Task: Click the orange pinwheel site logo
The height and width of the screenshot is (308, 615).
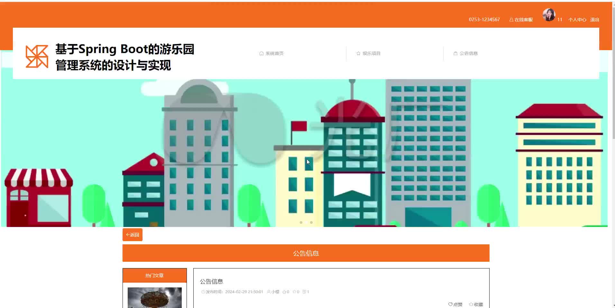Action: pos(37,57)
